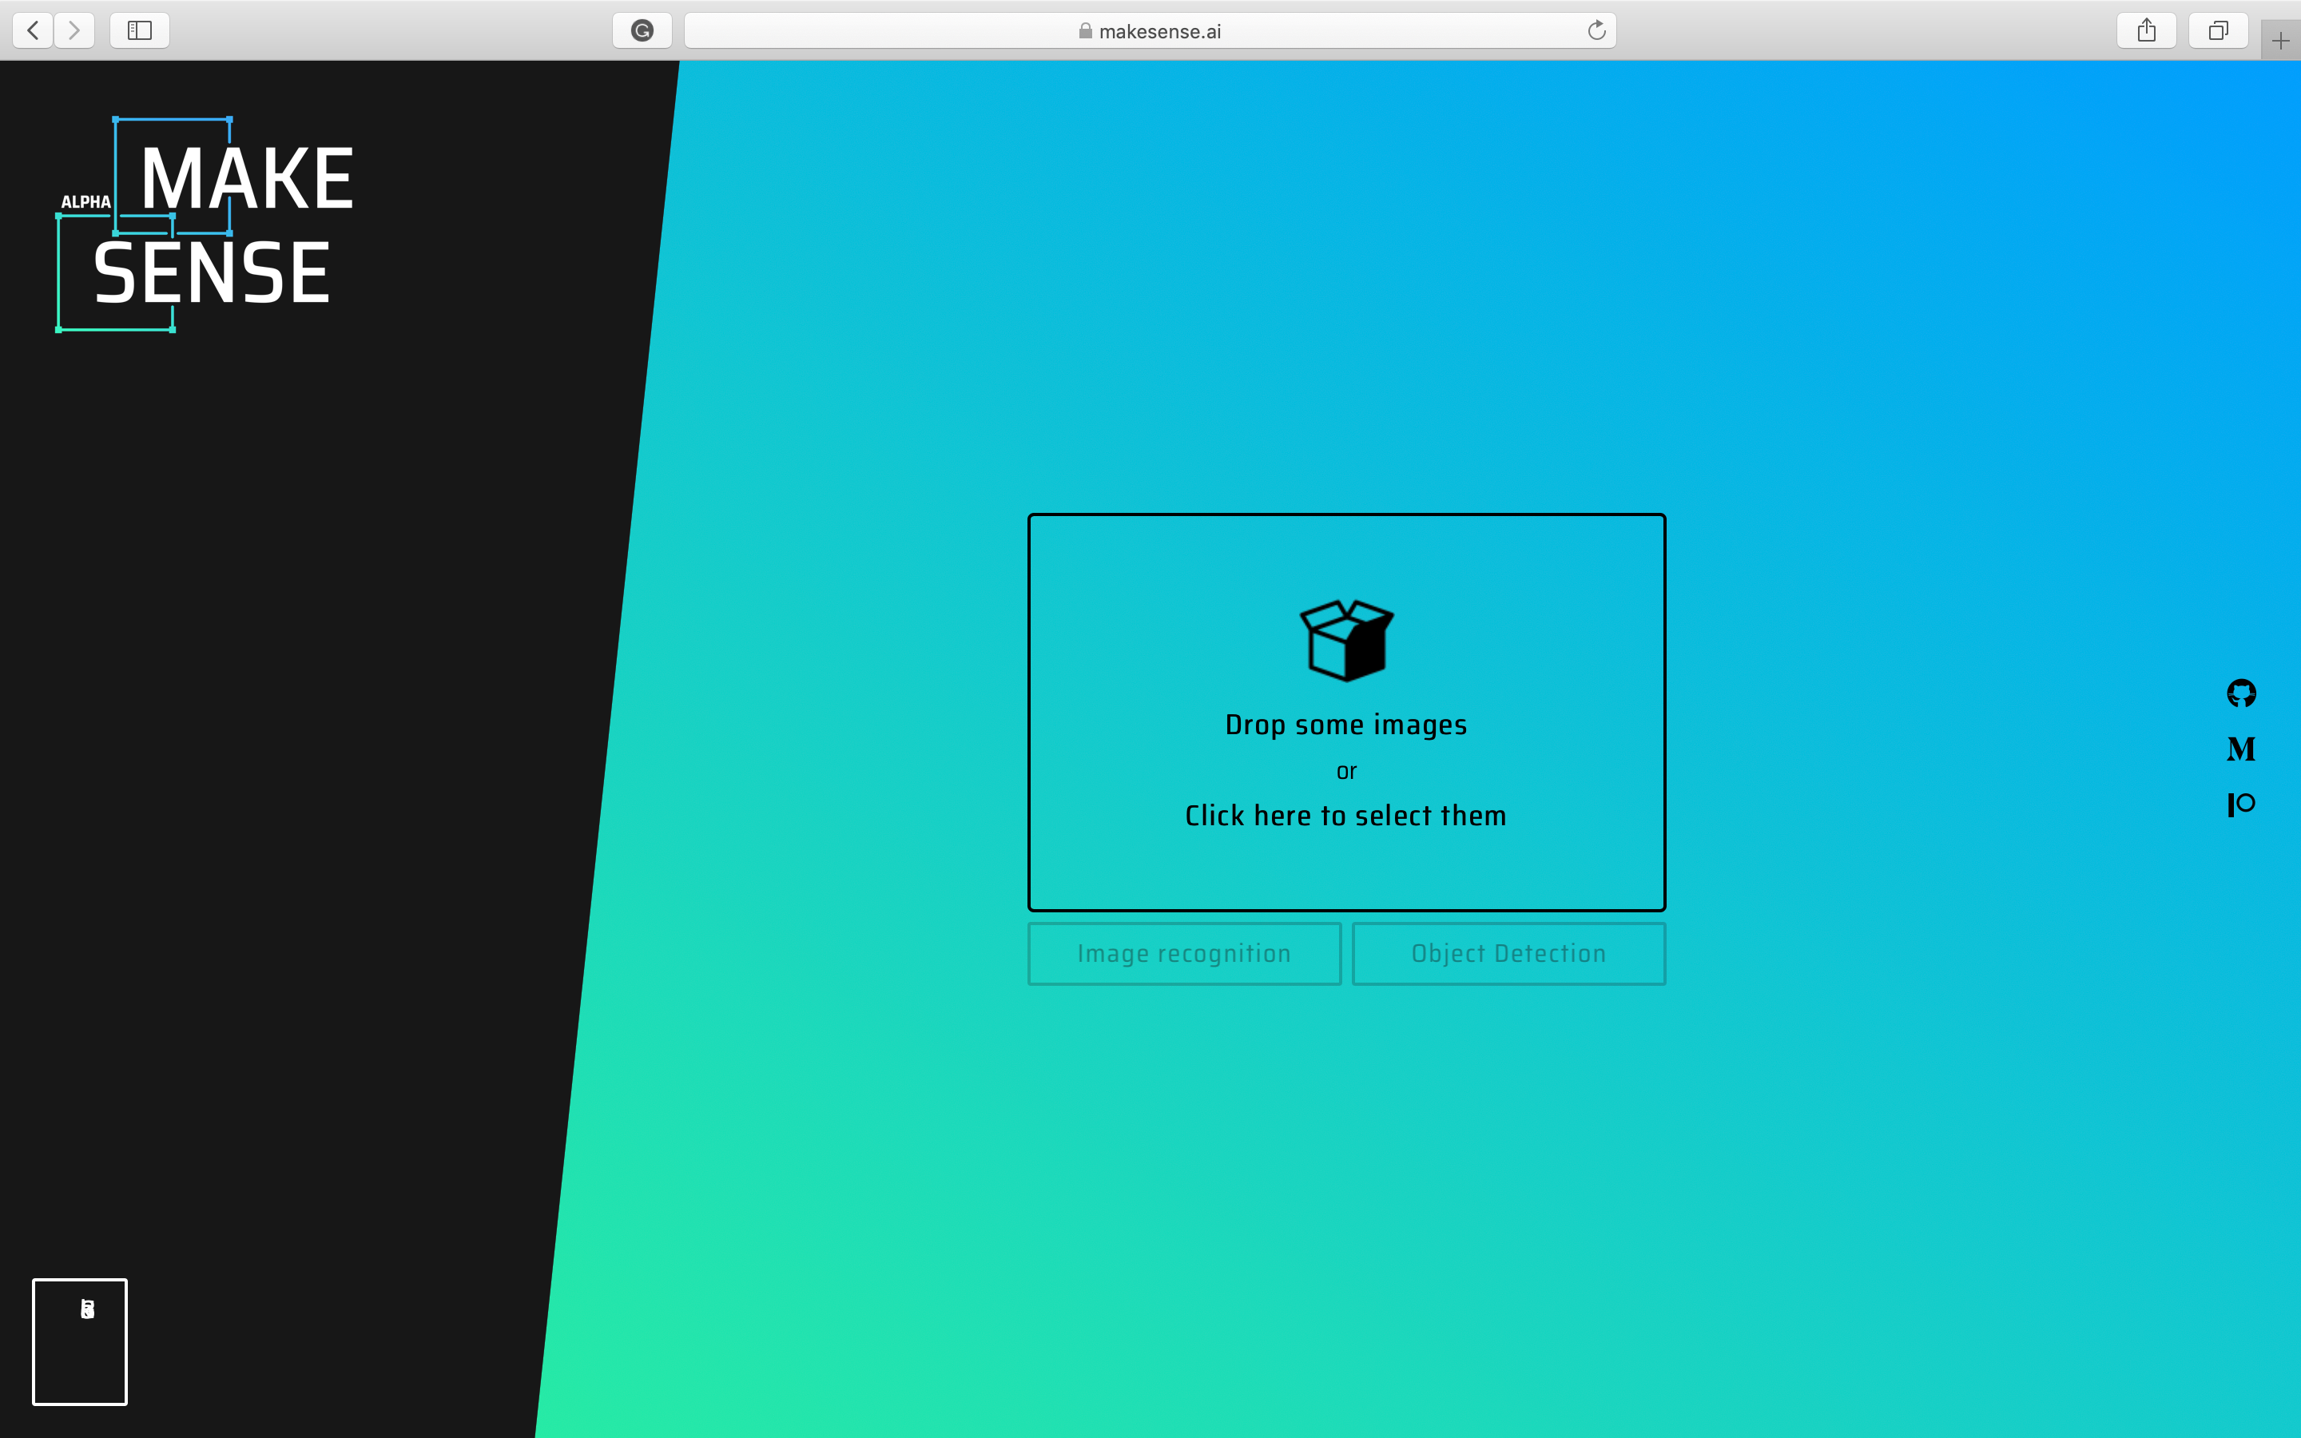This screenshot has height=1438, width=2301.
Task: Open the Medium link icon
Action: pyautogui.click(x=2241, y=749)
